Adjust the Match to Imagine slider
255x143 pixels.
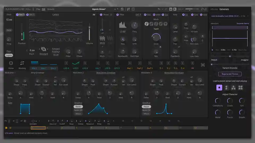(230, 56)
